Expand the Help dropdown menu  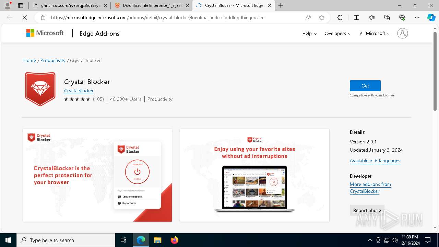pos(309,33)
